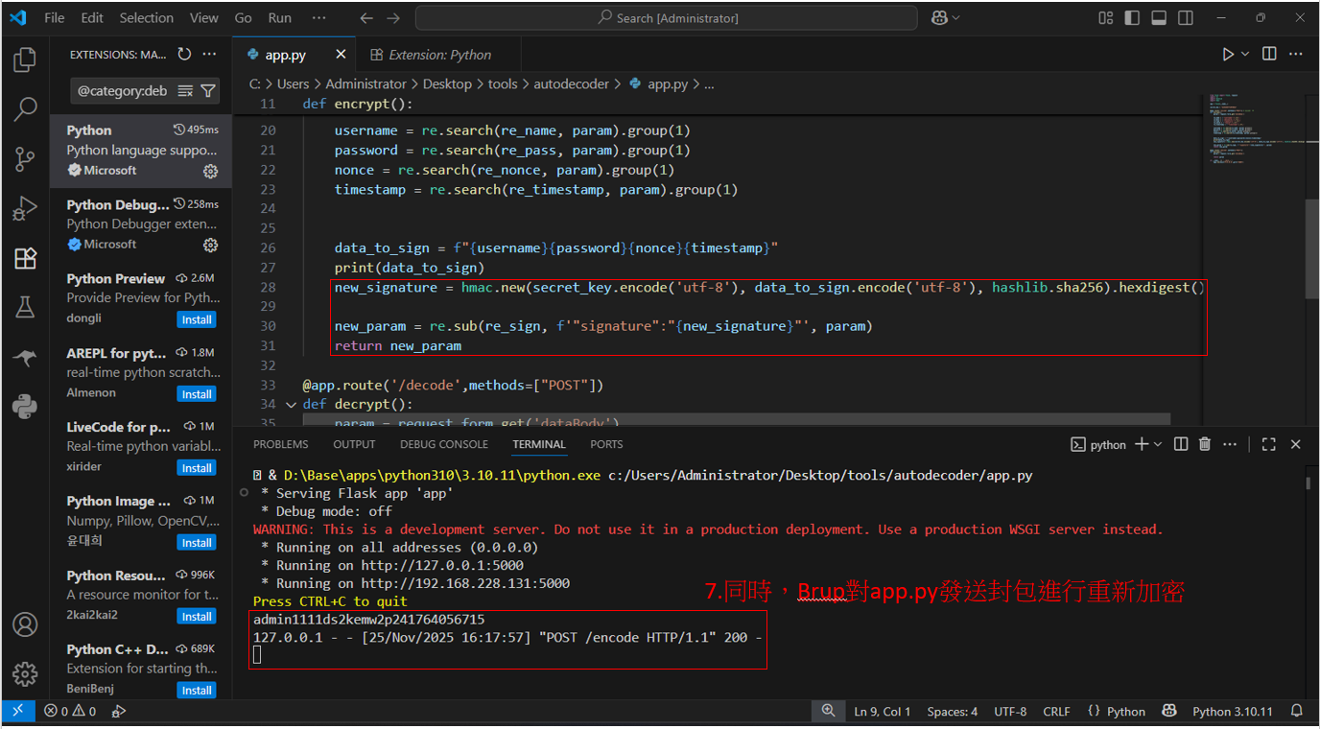
Task: Open dropdown next to Run Python File
Action: coord(1245,55)
